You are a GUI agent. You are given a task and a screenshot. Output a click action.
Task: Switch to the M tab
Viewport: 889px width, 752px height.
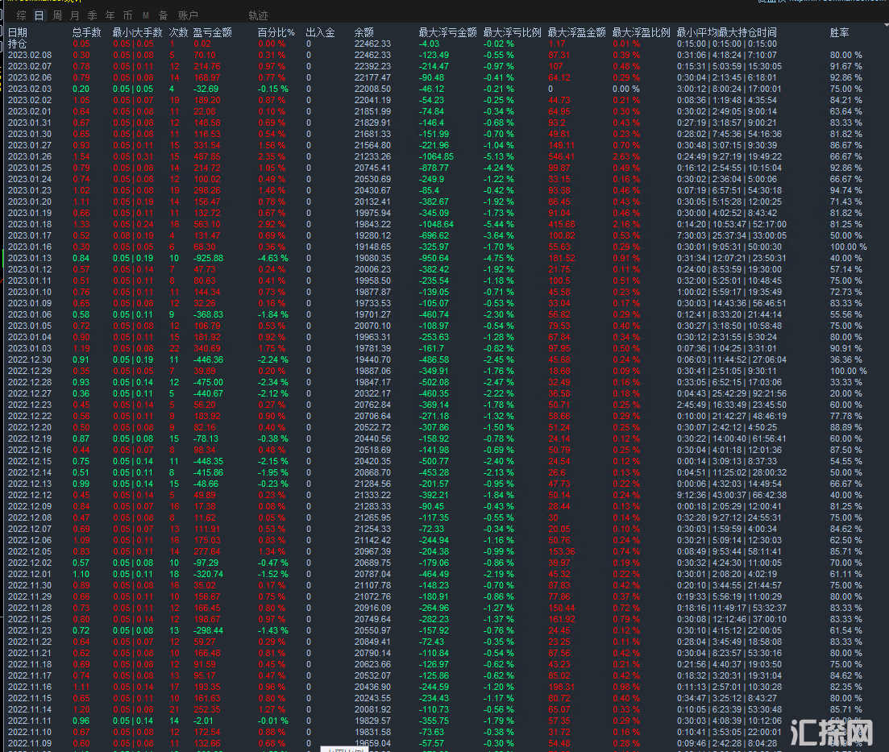(146, 15)
